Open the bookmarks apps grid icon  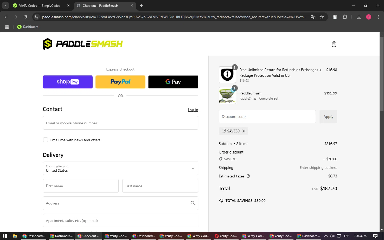(x=7, y=27)
